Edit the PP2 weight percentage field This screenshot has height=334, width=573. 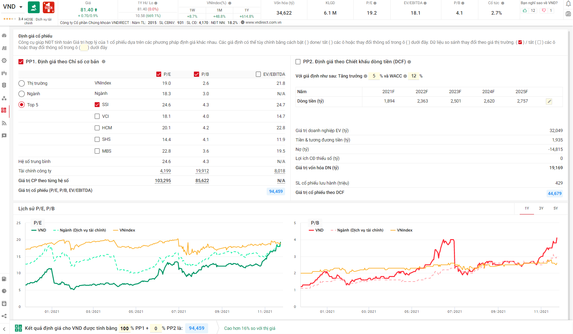tap(156, 328)
